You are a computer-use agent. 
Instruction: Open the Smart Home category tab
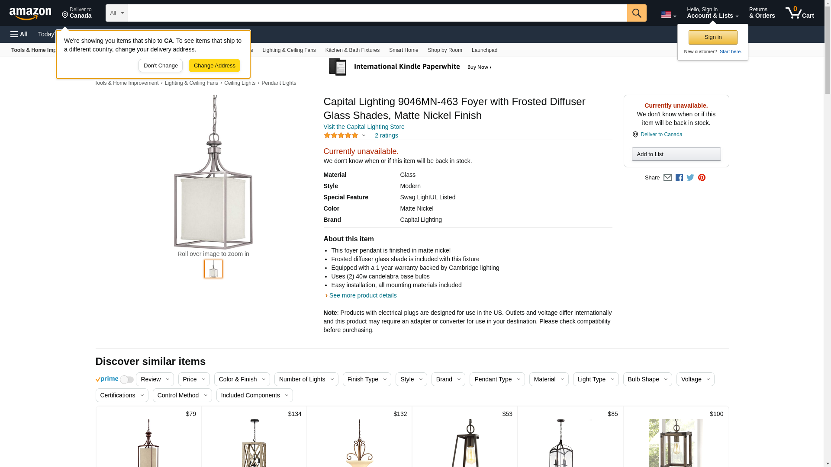coord(403,50)
